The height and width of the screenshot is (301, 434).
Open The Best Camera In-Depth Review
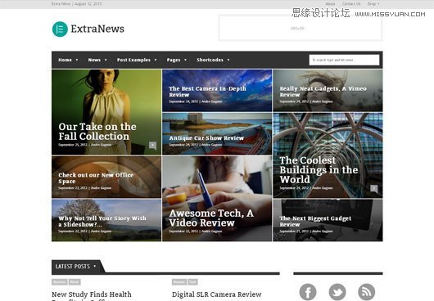(207, 92)
